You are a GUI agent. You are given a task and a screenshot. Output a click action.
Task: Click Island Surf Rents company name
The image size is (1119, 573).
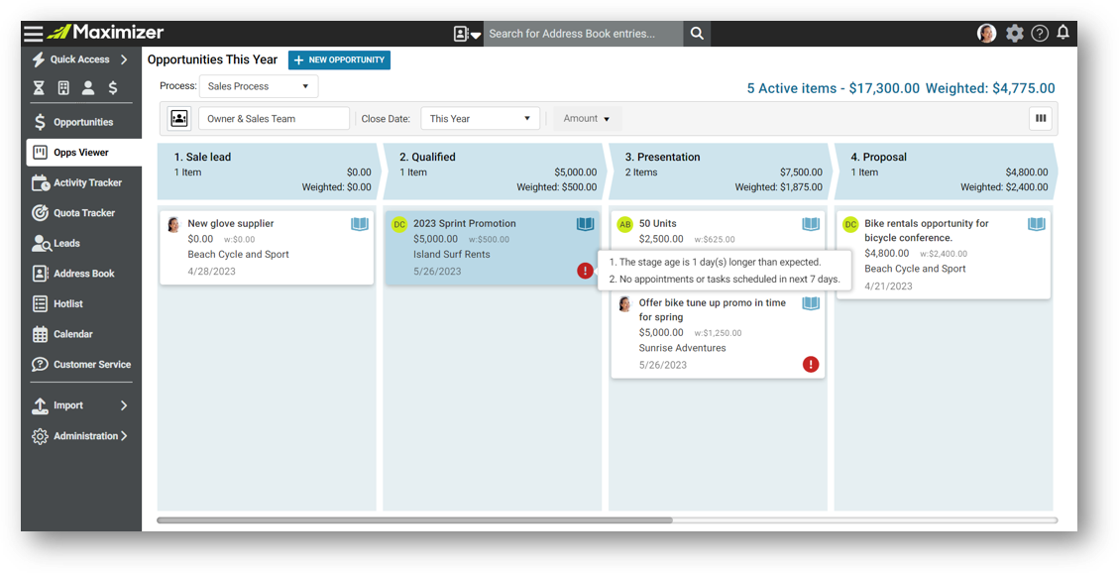(451, 254)
